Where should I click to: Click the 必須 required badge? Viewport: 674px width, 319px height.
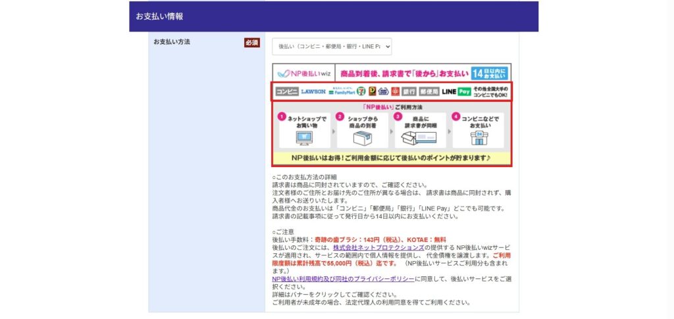pos(251,43)
